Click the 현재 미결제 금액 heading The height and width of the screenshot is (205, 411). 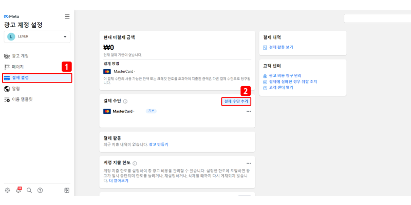click(119, 37)
